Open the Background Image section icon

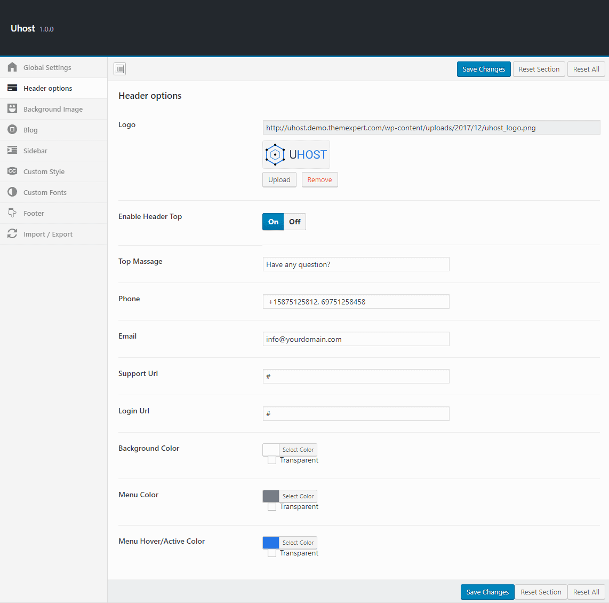coord(12,108)
